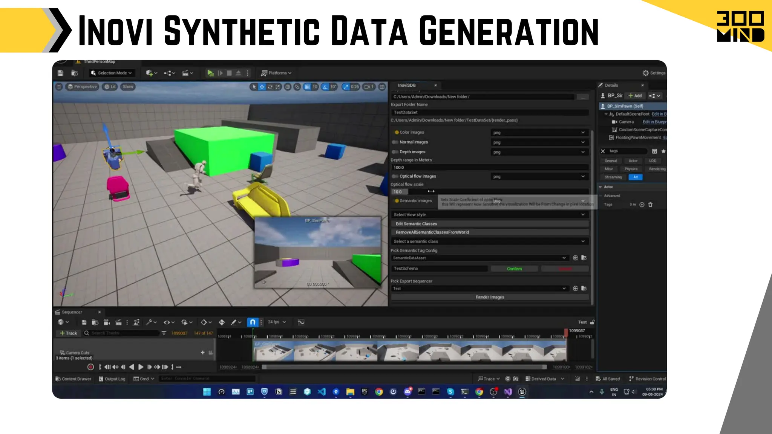Toggle rotation angle snapping
772x434 pixels.
click(325, 87)
